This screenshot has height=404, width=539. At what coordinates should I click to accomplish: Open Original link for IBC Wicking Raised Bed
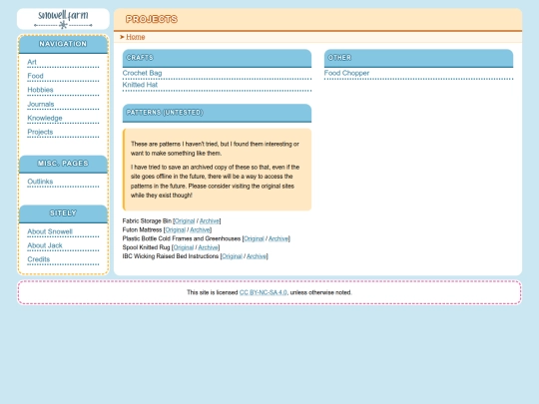(x=232, y=256)
